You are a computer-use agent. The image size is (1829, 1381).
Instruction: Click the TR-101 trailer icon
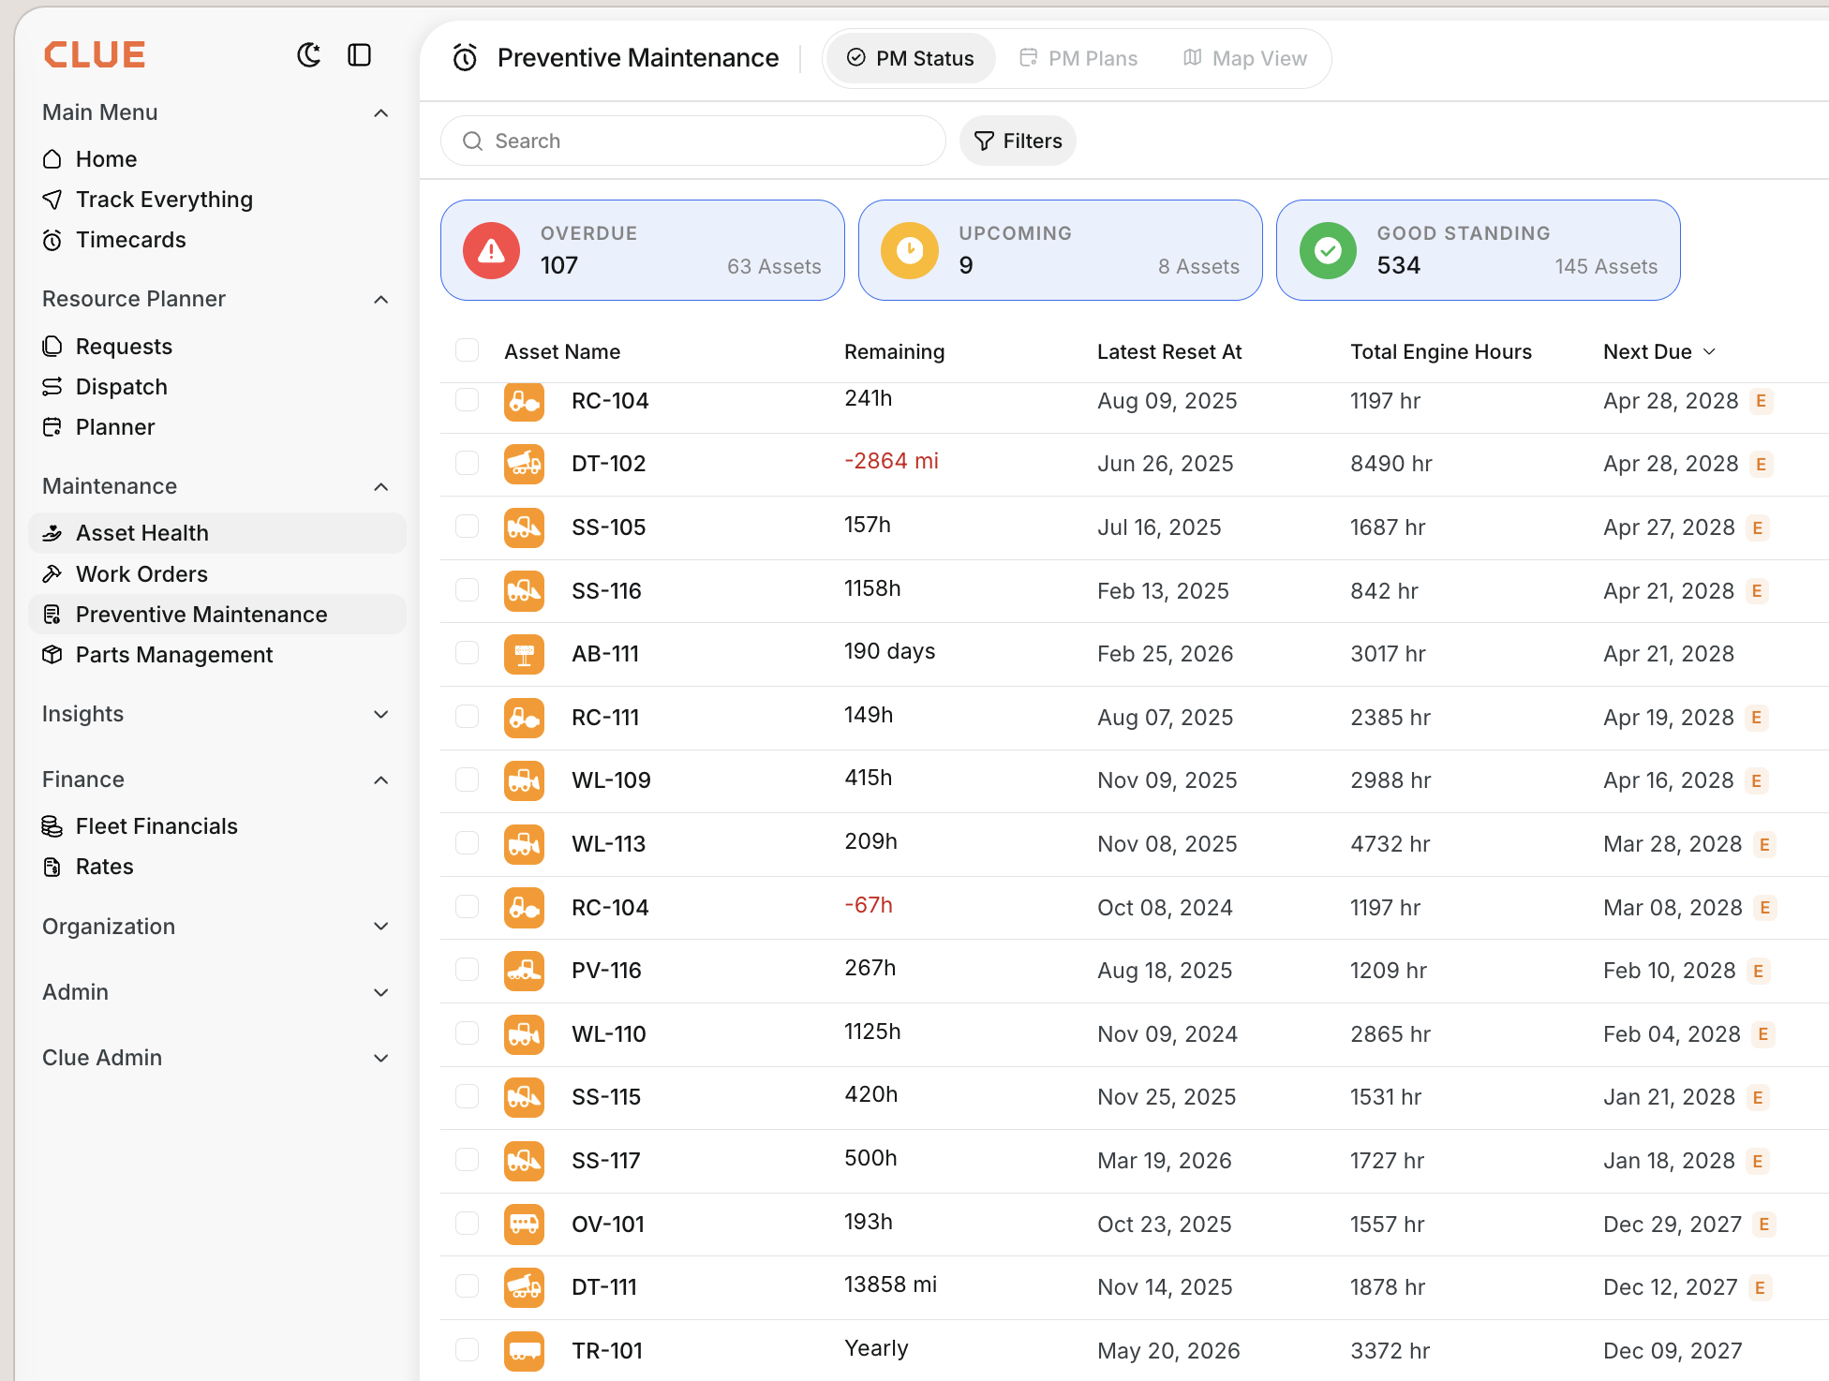[x=524, y=1351]
